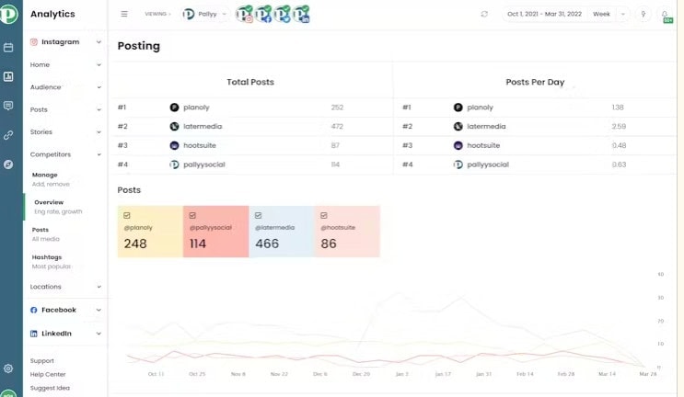Expand the Audience menu chevron

pos(99,87)
